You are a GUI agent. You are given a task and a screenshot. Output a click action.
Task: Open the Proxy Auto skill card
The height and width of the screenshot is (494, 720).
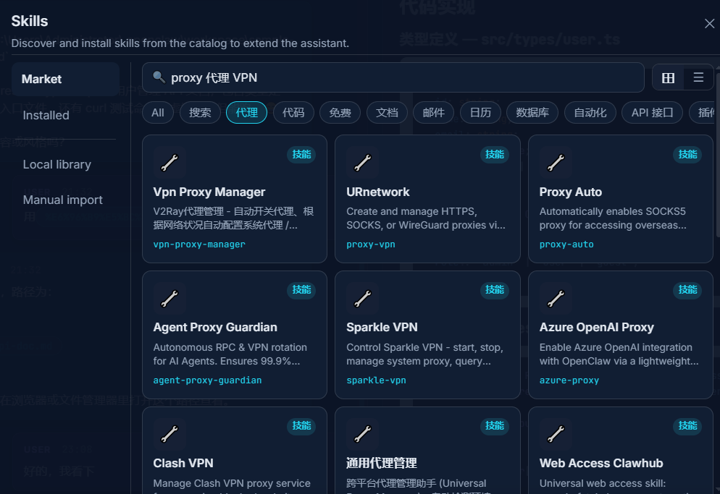621,198
